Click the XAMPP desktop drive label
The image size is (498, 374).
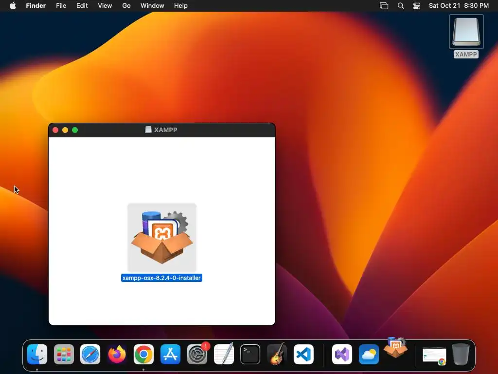[x=466, y=55]
